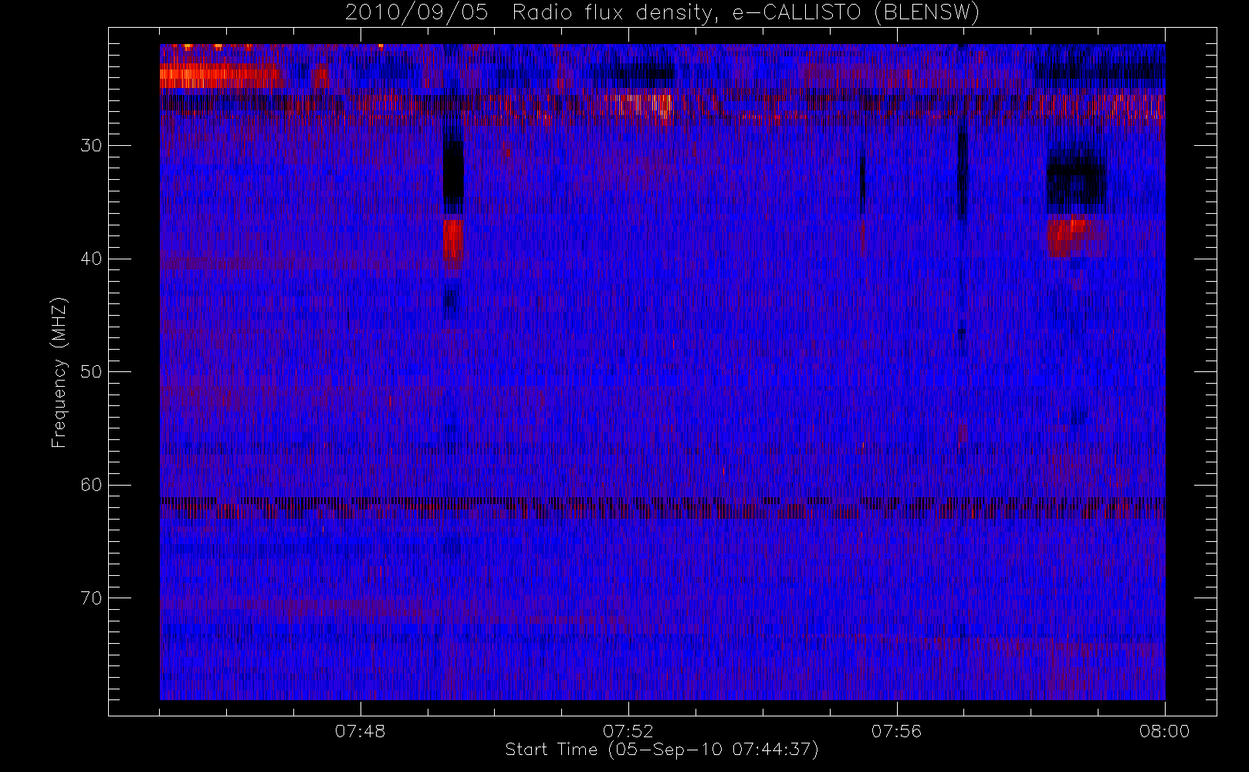1249x772 pixels.
Task: Click the plot title '2010/09/05 Radio flux density, e-CALLISTO (BLENSW)'
Action: pos(662,13)
